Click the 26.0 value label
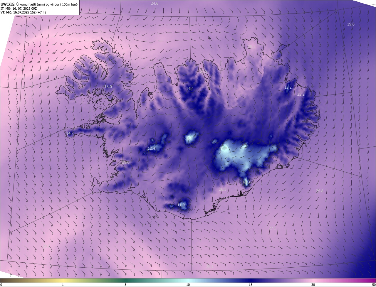The image size is (376, 287). (x=125, y=163)
